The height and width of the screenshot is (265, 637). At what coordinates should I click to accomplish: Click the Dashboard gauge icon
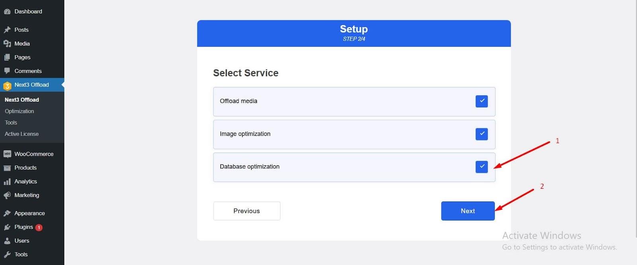point(7,12)
